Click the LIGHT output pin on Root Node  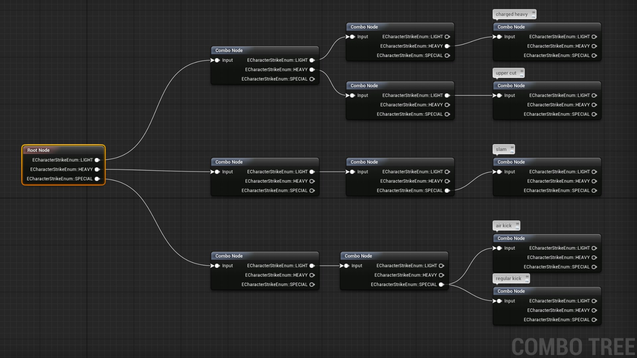pos(98,160)
